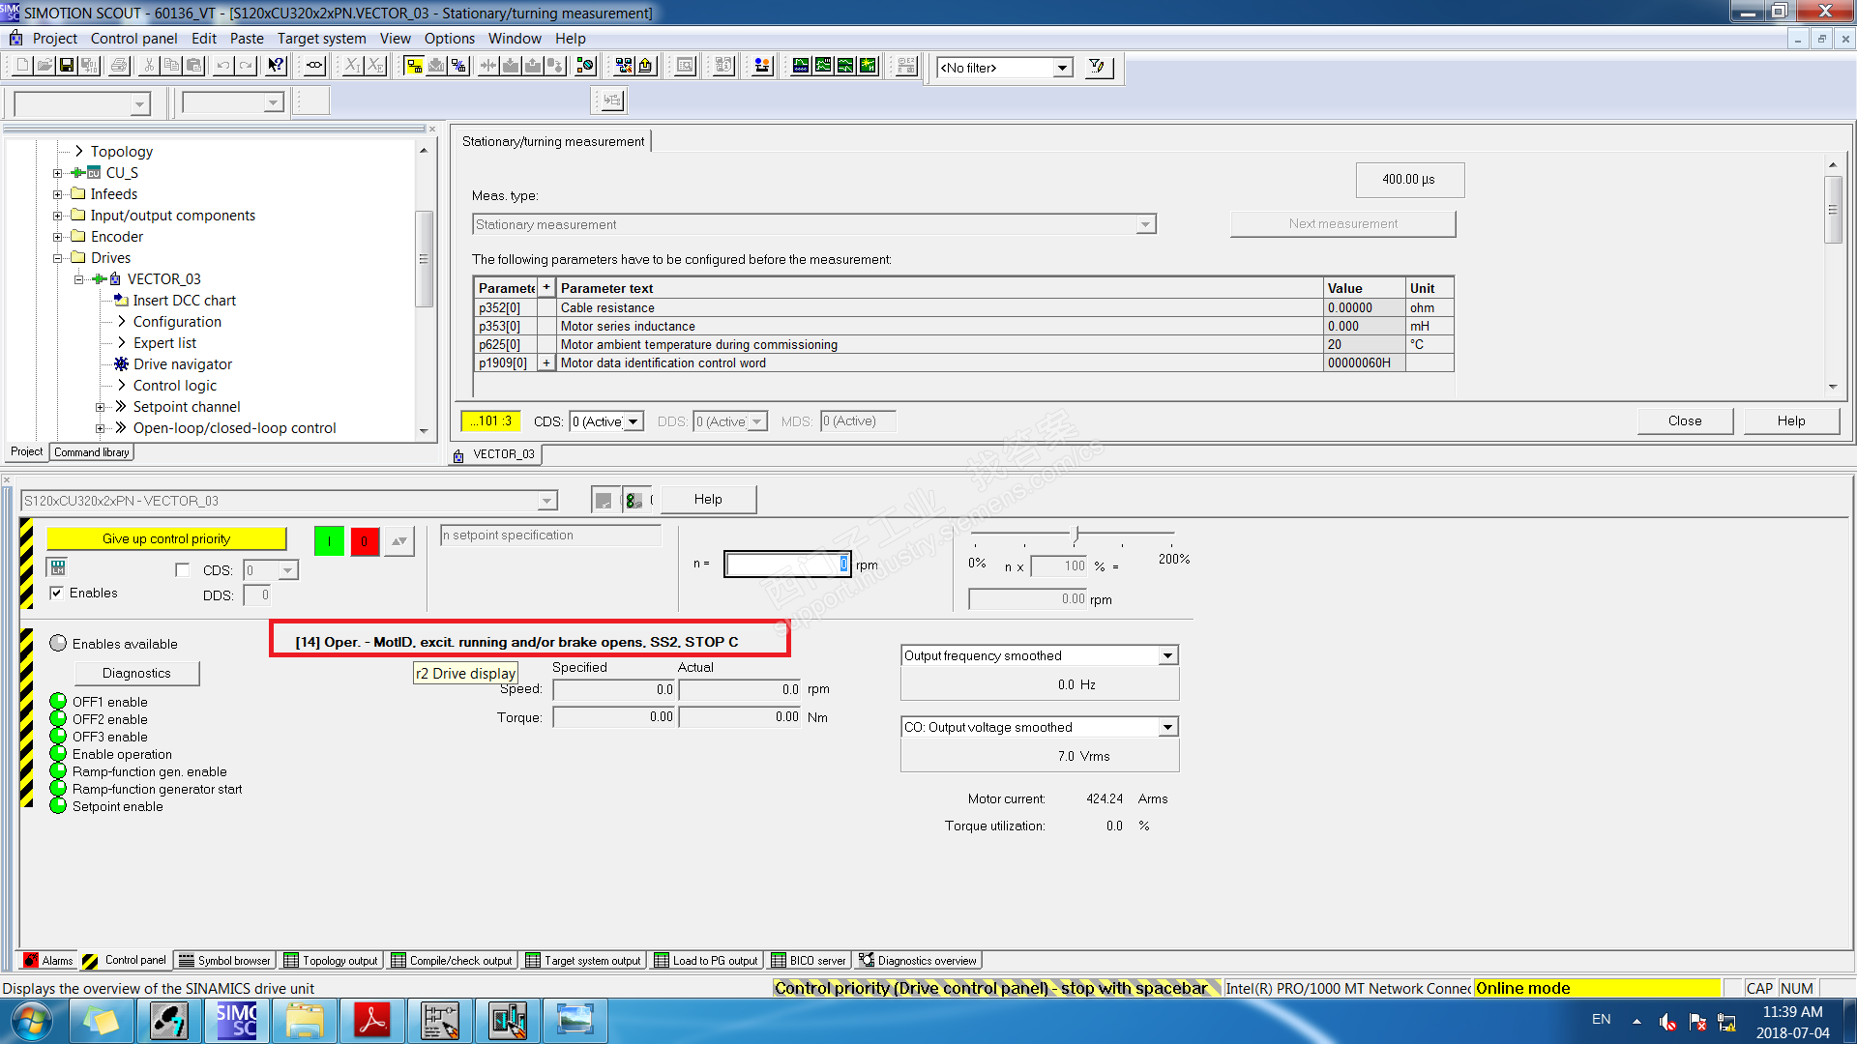The width and height of the screenshot is (1857, 1044).
Task: Click the Enables available indicator
Action: click(x=58, y=644)
